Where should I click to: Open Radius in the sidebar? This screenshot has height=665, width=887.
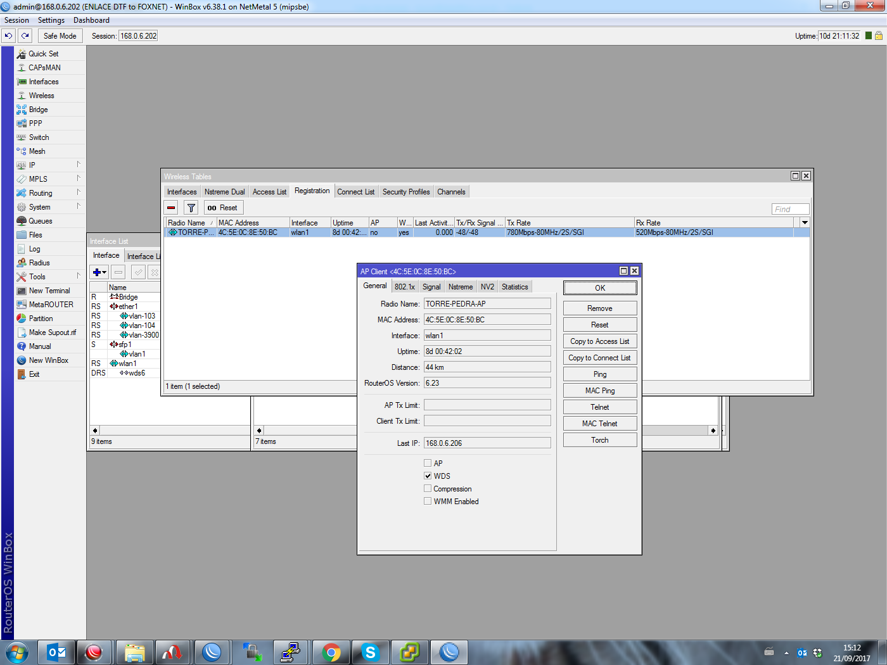point(39,263)
